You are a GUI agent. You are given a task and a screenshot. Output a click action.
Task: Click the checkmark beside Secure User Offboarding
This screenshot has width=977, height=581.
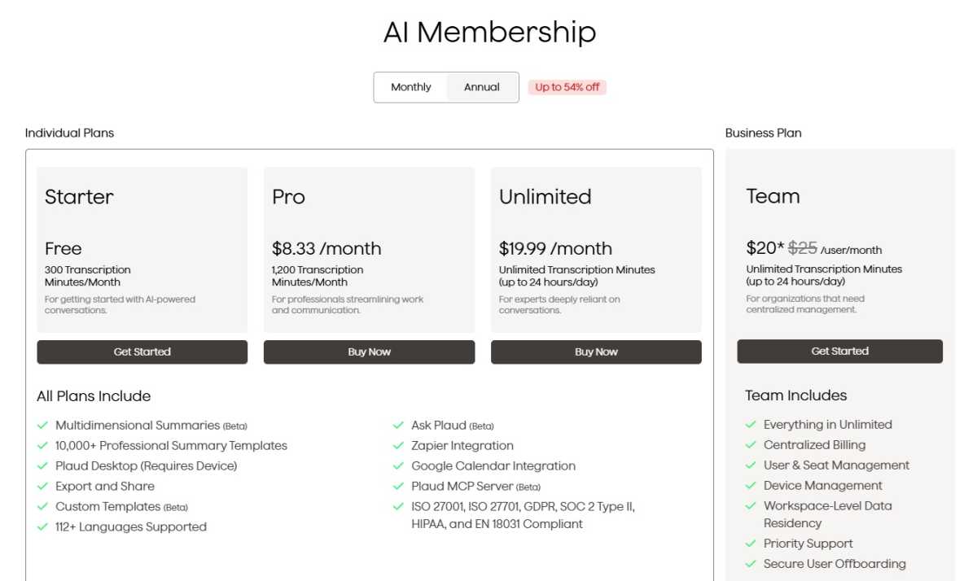click(751, 563)
